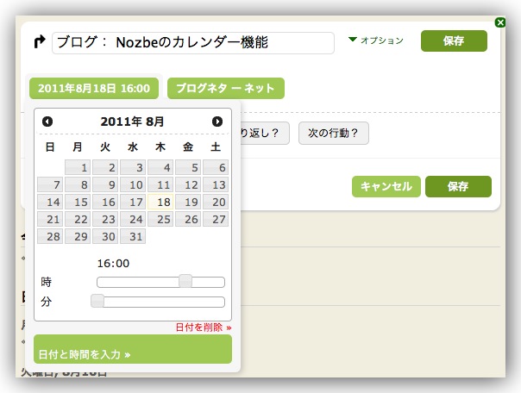
Task: Pick day 1 in August calendar
Action: (x=78, y=167)
